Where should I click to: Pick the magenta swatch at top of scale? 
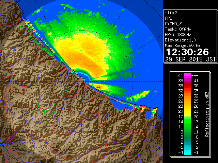point(187,76)
